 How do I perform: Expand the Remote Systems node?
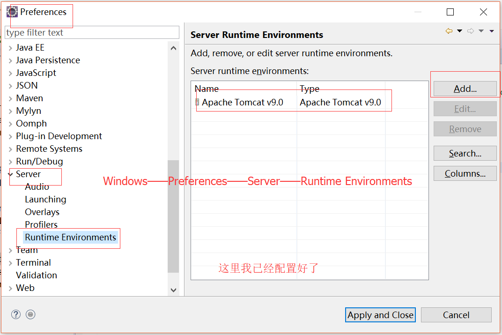pyautogui.click(x=10, y=149)
